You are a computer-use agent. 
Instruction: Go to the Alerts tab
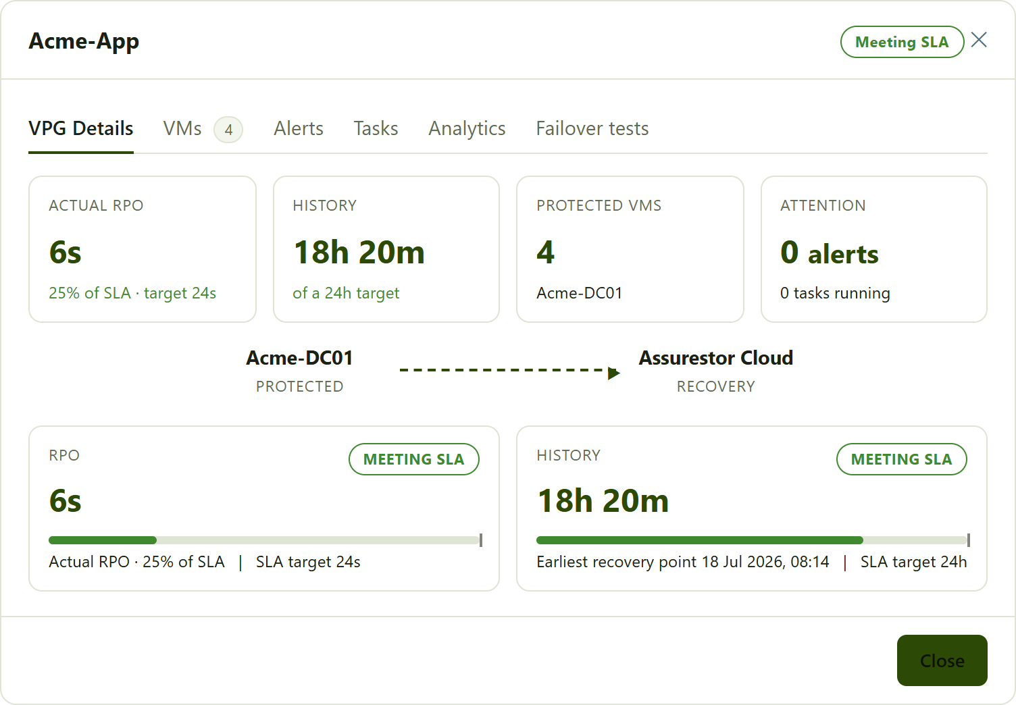pos(299,128)
